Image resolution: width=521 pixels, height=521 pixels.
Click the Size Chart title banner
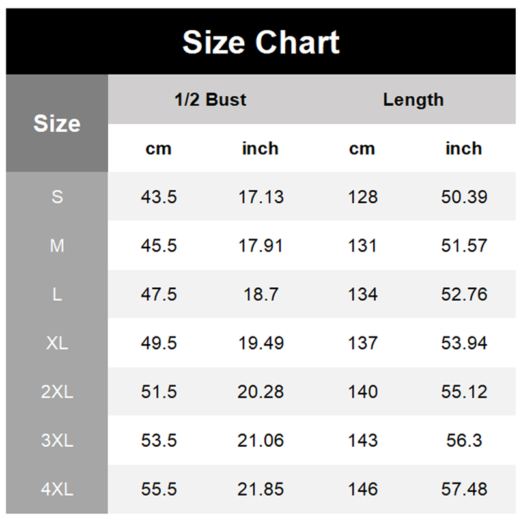[x=261, y=42]
